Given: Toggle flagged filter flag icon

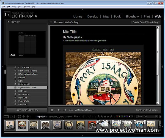Looking at the screenshot, I should (x=83, y=116).
